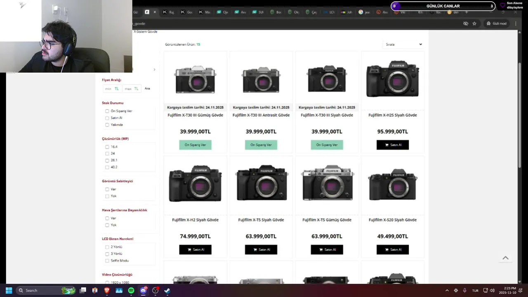Check Yok under Görüntü Sabitleyici
This screenshot has height=297, width=528.
(107, 196)
